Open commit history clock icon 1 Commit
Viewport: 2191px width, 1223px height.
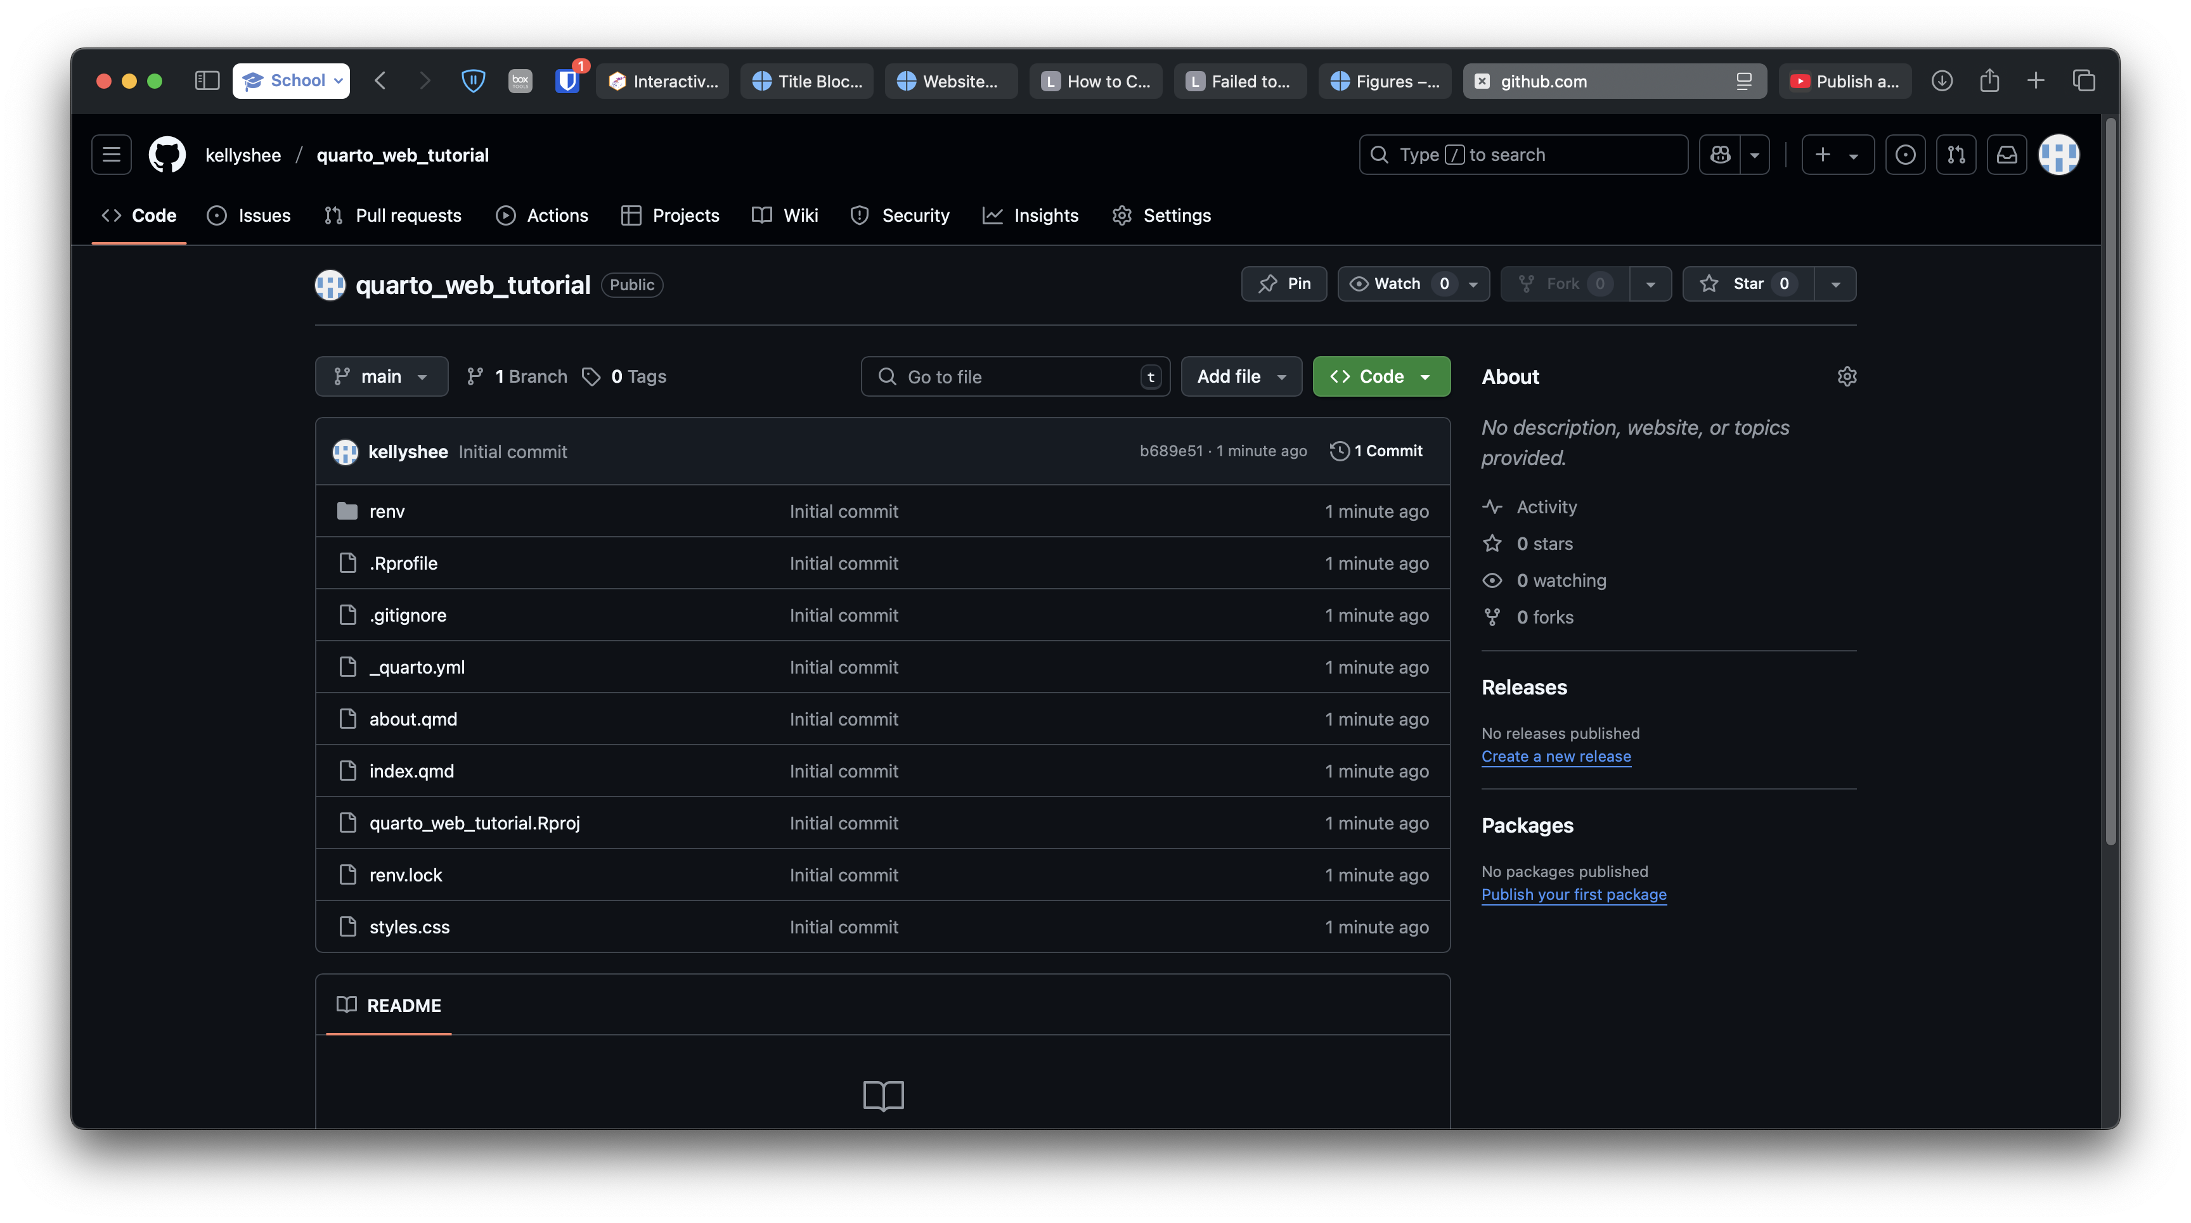pyautogui.click(x=1375, y=451)
